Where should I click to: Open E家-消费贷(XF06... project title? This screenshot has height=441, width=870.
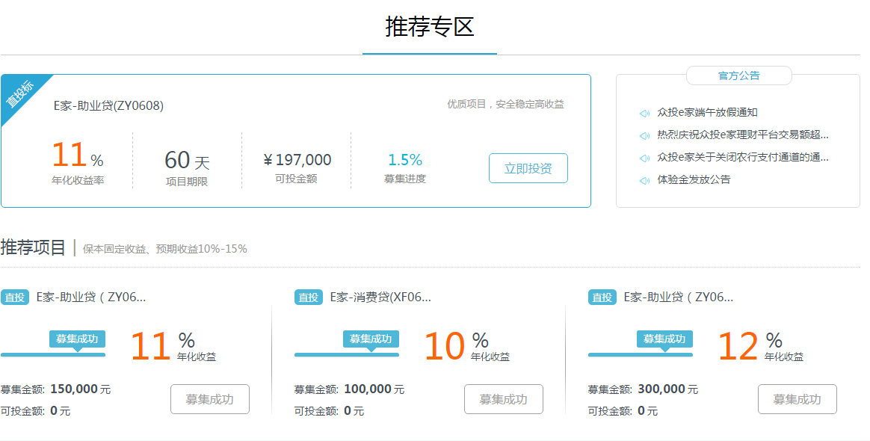[x=380, y=297]
